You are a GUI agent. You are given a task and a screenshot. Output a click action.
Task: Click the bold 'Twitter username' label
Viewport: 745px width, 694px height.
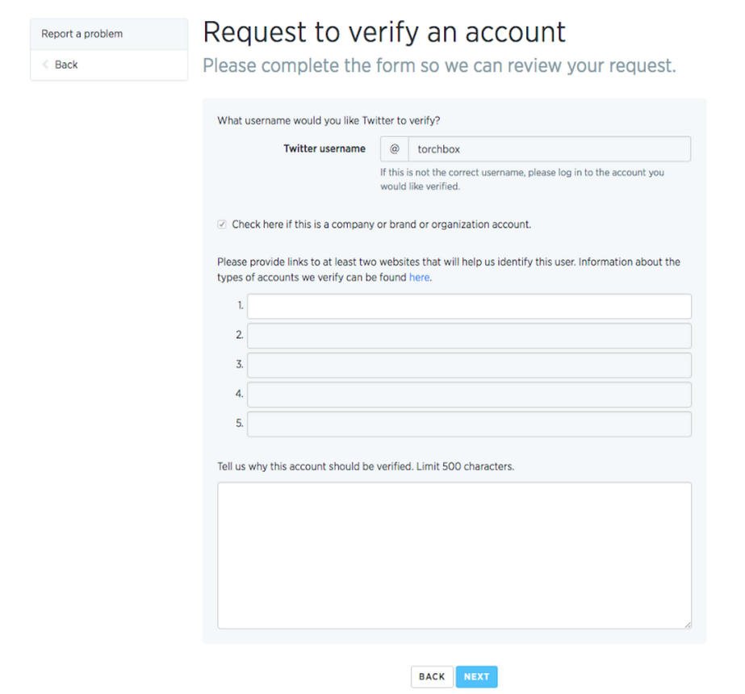click(x=324, y=148)
